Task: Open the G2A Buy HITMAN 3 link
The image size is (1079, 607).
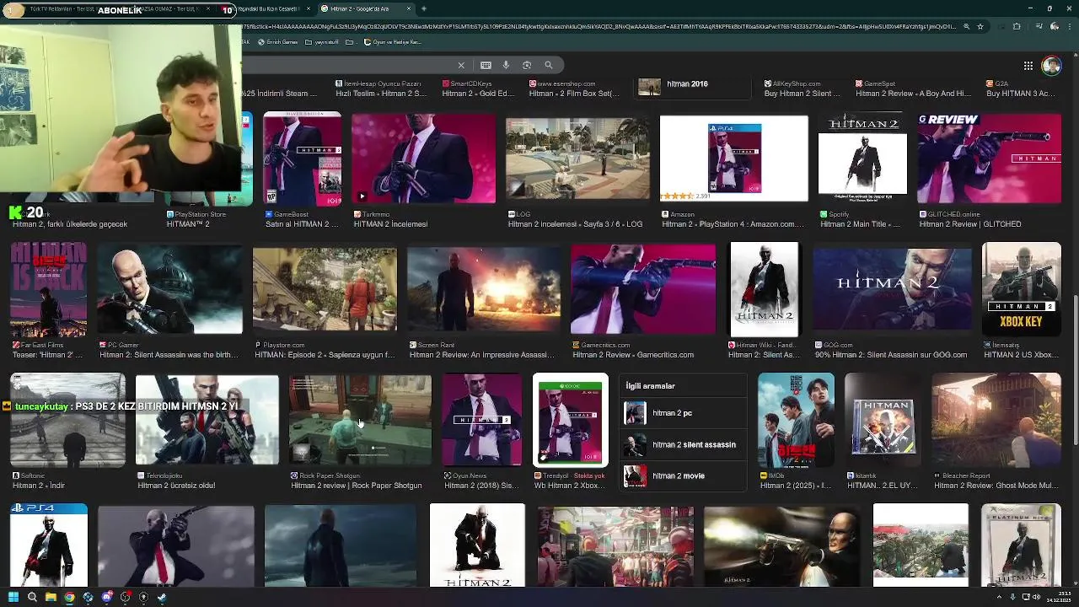Action: [x=1020, y=89]
